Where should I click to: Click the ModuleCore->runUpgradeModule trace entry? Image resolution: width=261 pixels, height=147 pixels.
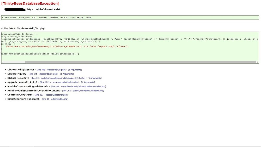pyautogui.click(x=28, y=86)
